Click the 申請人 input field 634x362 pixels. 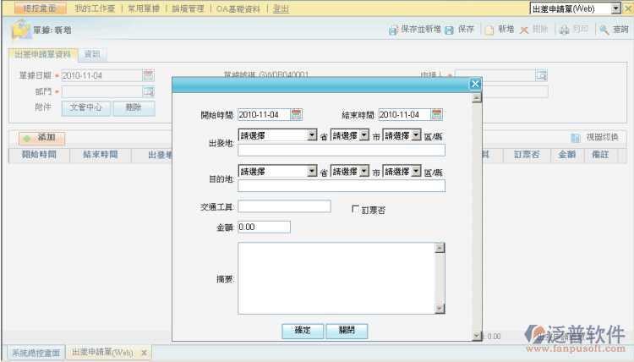495,75
